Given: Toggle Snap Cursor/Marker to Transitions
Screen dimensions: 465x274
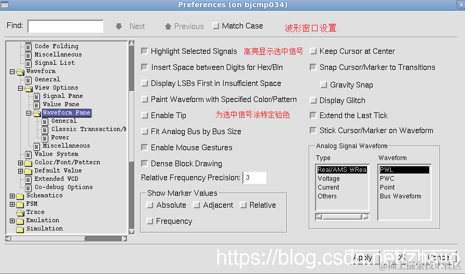Looking at the screenshot, I should [313, 67].
